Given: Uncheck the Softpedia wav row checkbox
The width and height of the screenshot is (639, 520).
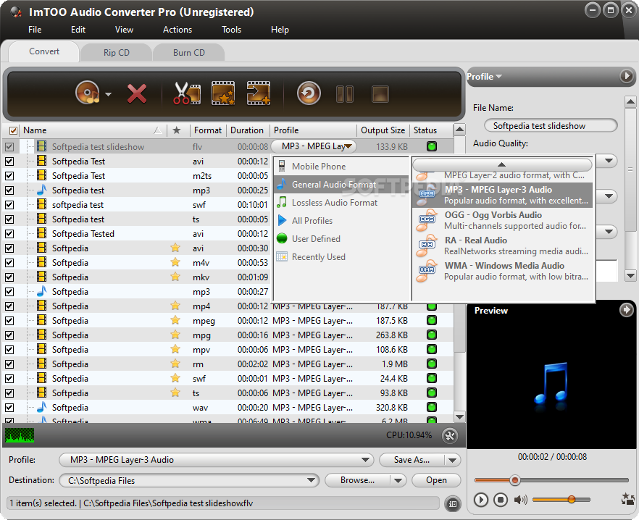Looking at the screenshot, I should click(9, 408).
